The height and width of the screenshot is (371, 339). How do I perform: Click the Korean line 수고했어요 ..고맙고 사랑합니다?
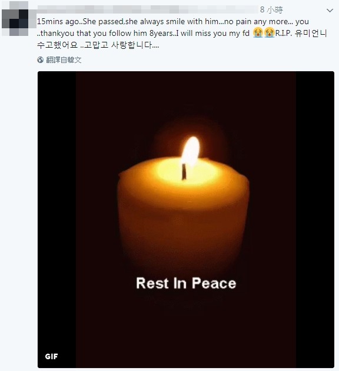98,45
